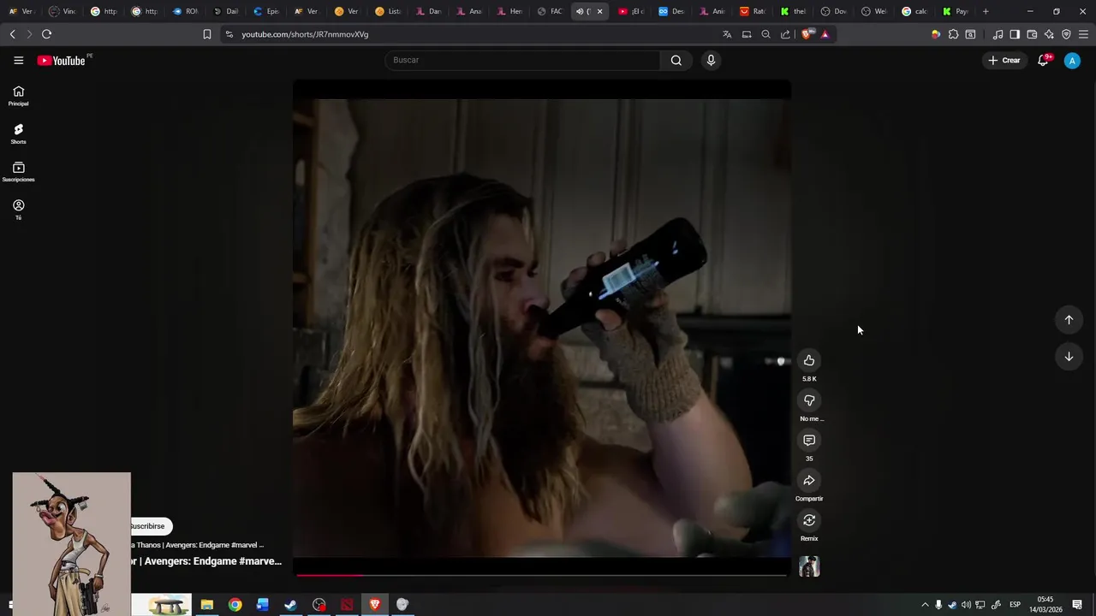Switch to the Listr browser tab
This screenshot has height=616, width=1096.
388,11
